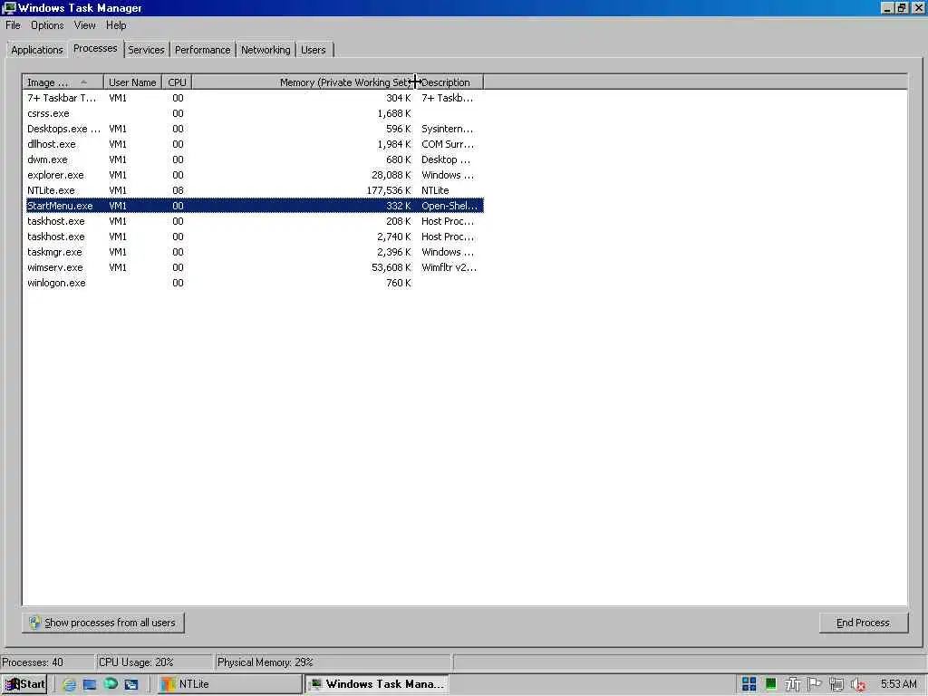Select the csrss.exe process
The image size is (928, 696).
click(254, 113)
